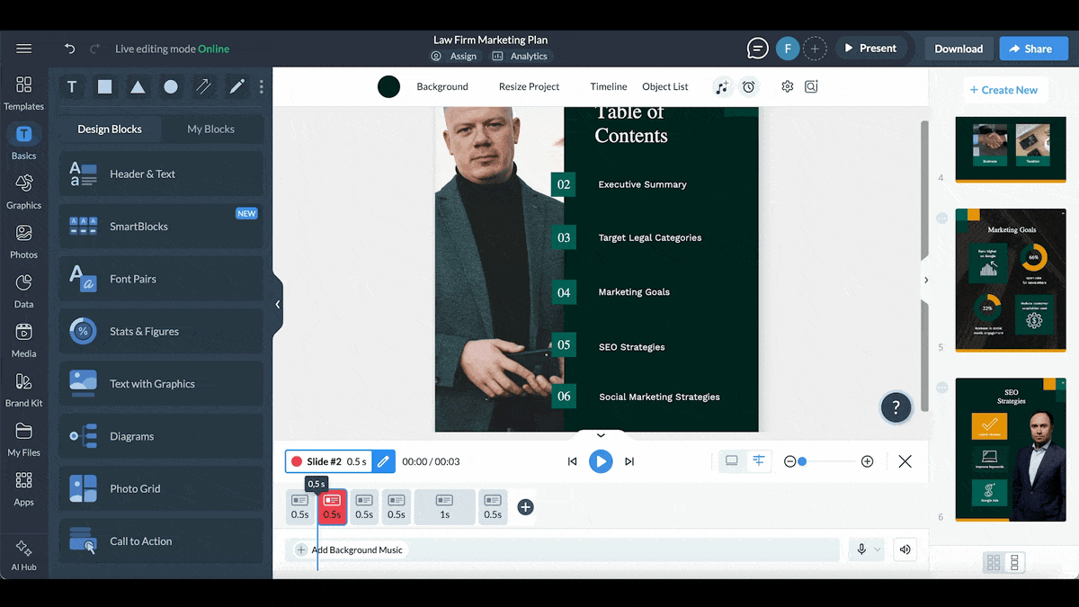Collapse the timeline with chevron down
The width and height of the screenshot is (1079, 607).
pyautogui.click(x=601, y=435)
